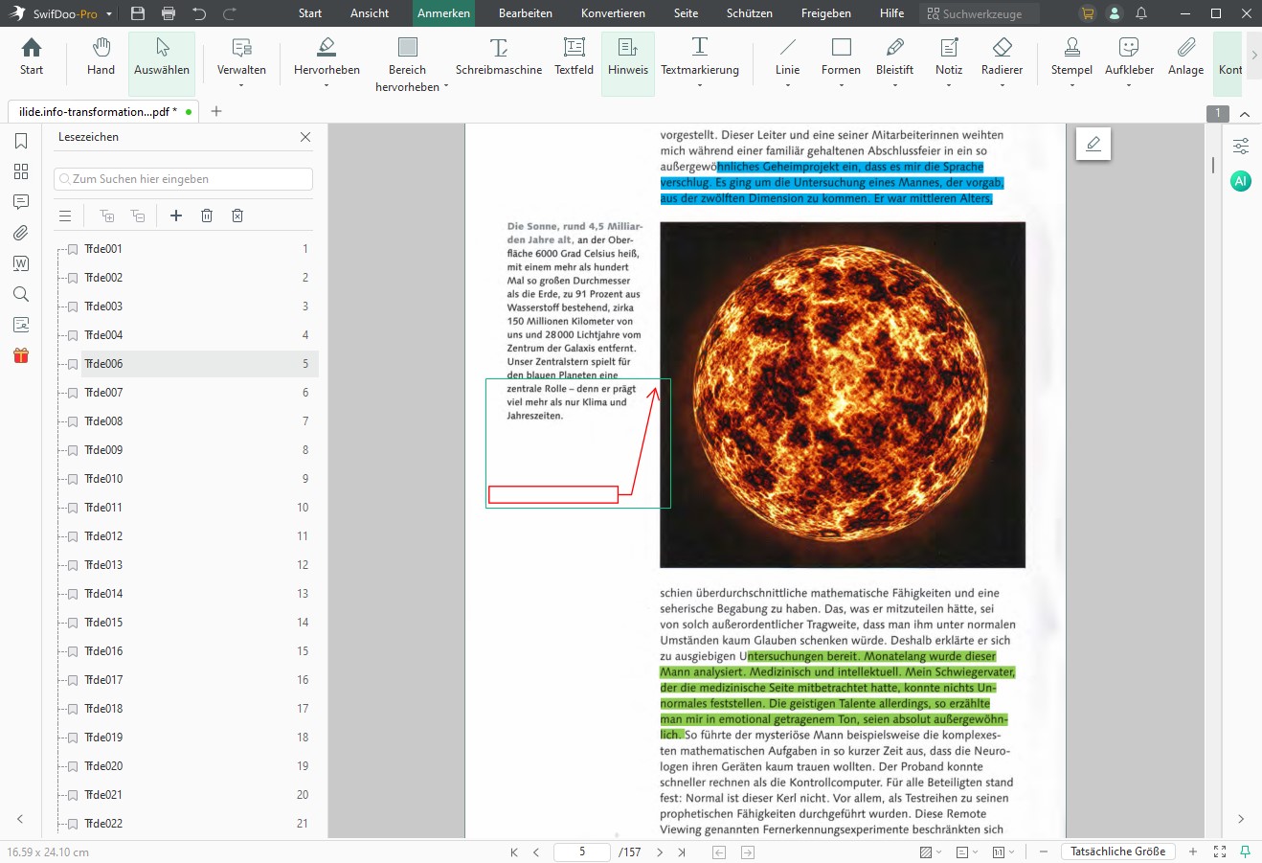The height and width of the screenshot is (863, 1262).
Task: Open the search sidebar with magnifier icon
Action: pyautogui.click(x=21, y=294)
